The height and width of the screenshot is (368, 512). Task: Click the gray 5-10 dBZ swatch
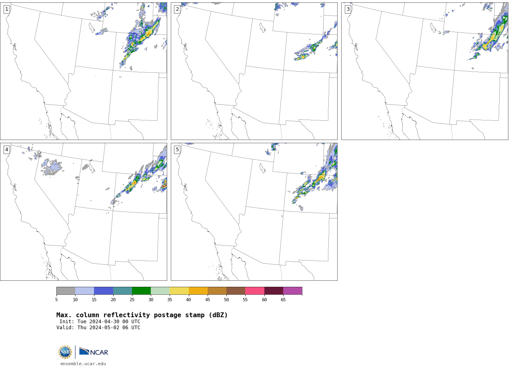66,291
